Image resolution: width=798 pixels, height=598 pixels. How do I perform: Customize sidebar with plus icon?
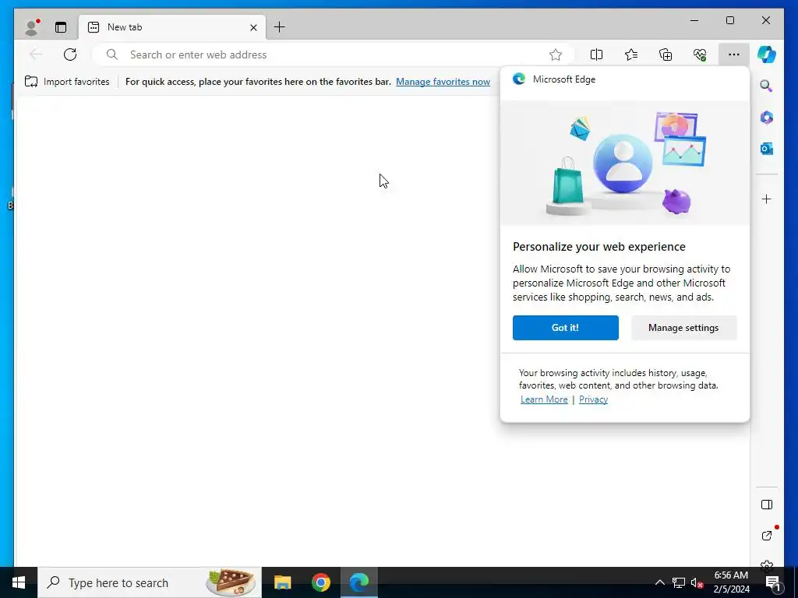[767, 199]
